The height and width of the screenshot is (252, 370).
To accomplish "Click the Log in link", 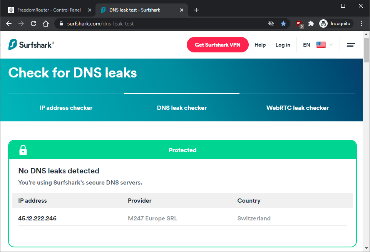I will pos(283,45).
